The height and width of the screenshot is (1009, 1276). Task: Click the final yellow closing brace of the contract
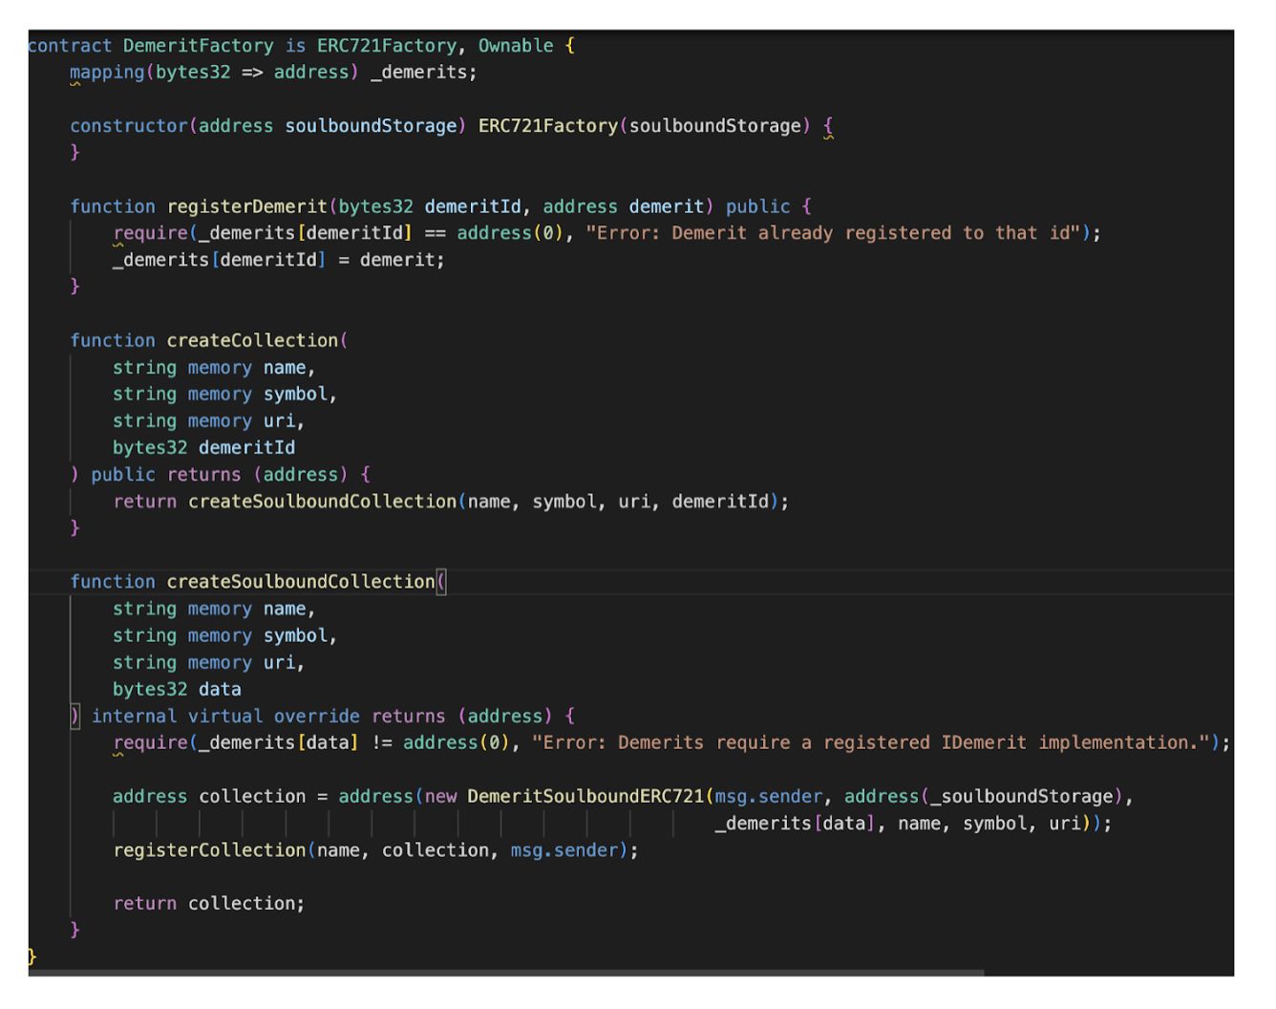pos(32,956)
